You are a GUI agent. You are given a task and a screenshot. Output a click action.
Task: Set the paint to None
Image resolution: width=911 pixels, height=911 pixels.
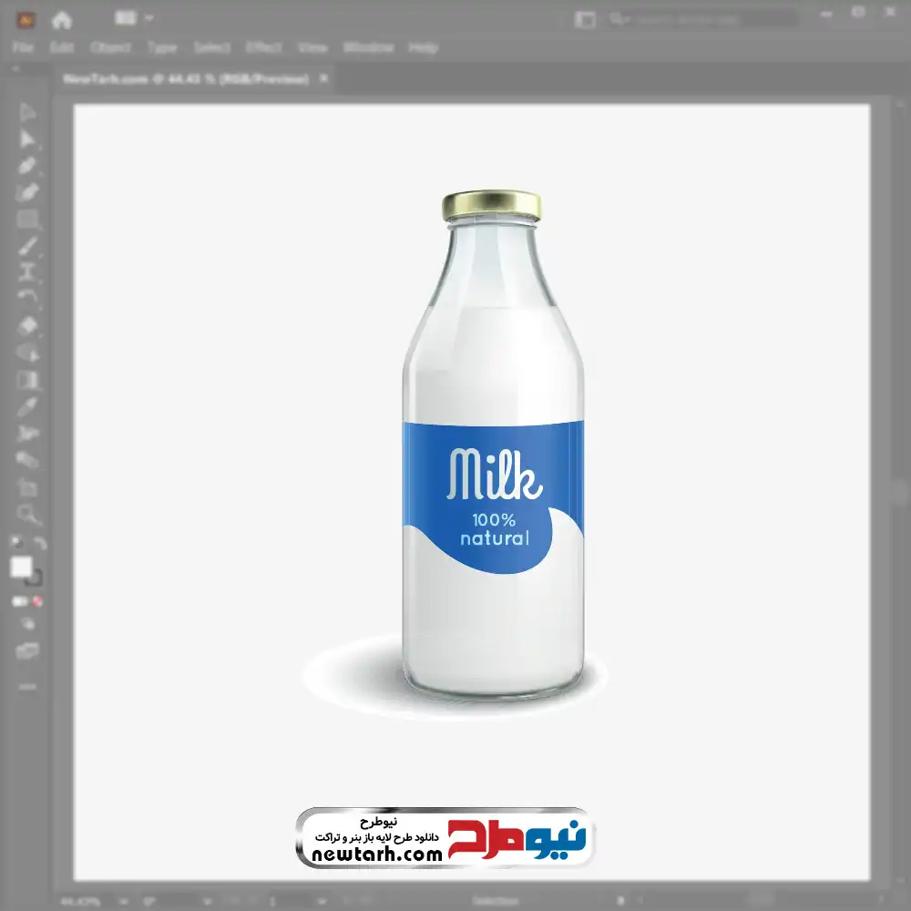pos(38,602)
